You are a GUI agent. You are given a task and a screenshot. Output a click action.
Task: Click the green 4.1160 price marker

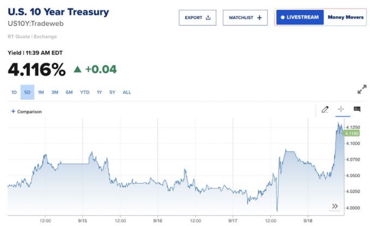point(351,133)
